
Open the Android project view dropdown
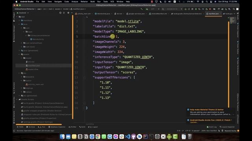23,13
